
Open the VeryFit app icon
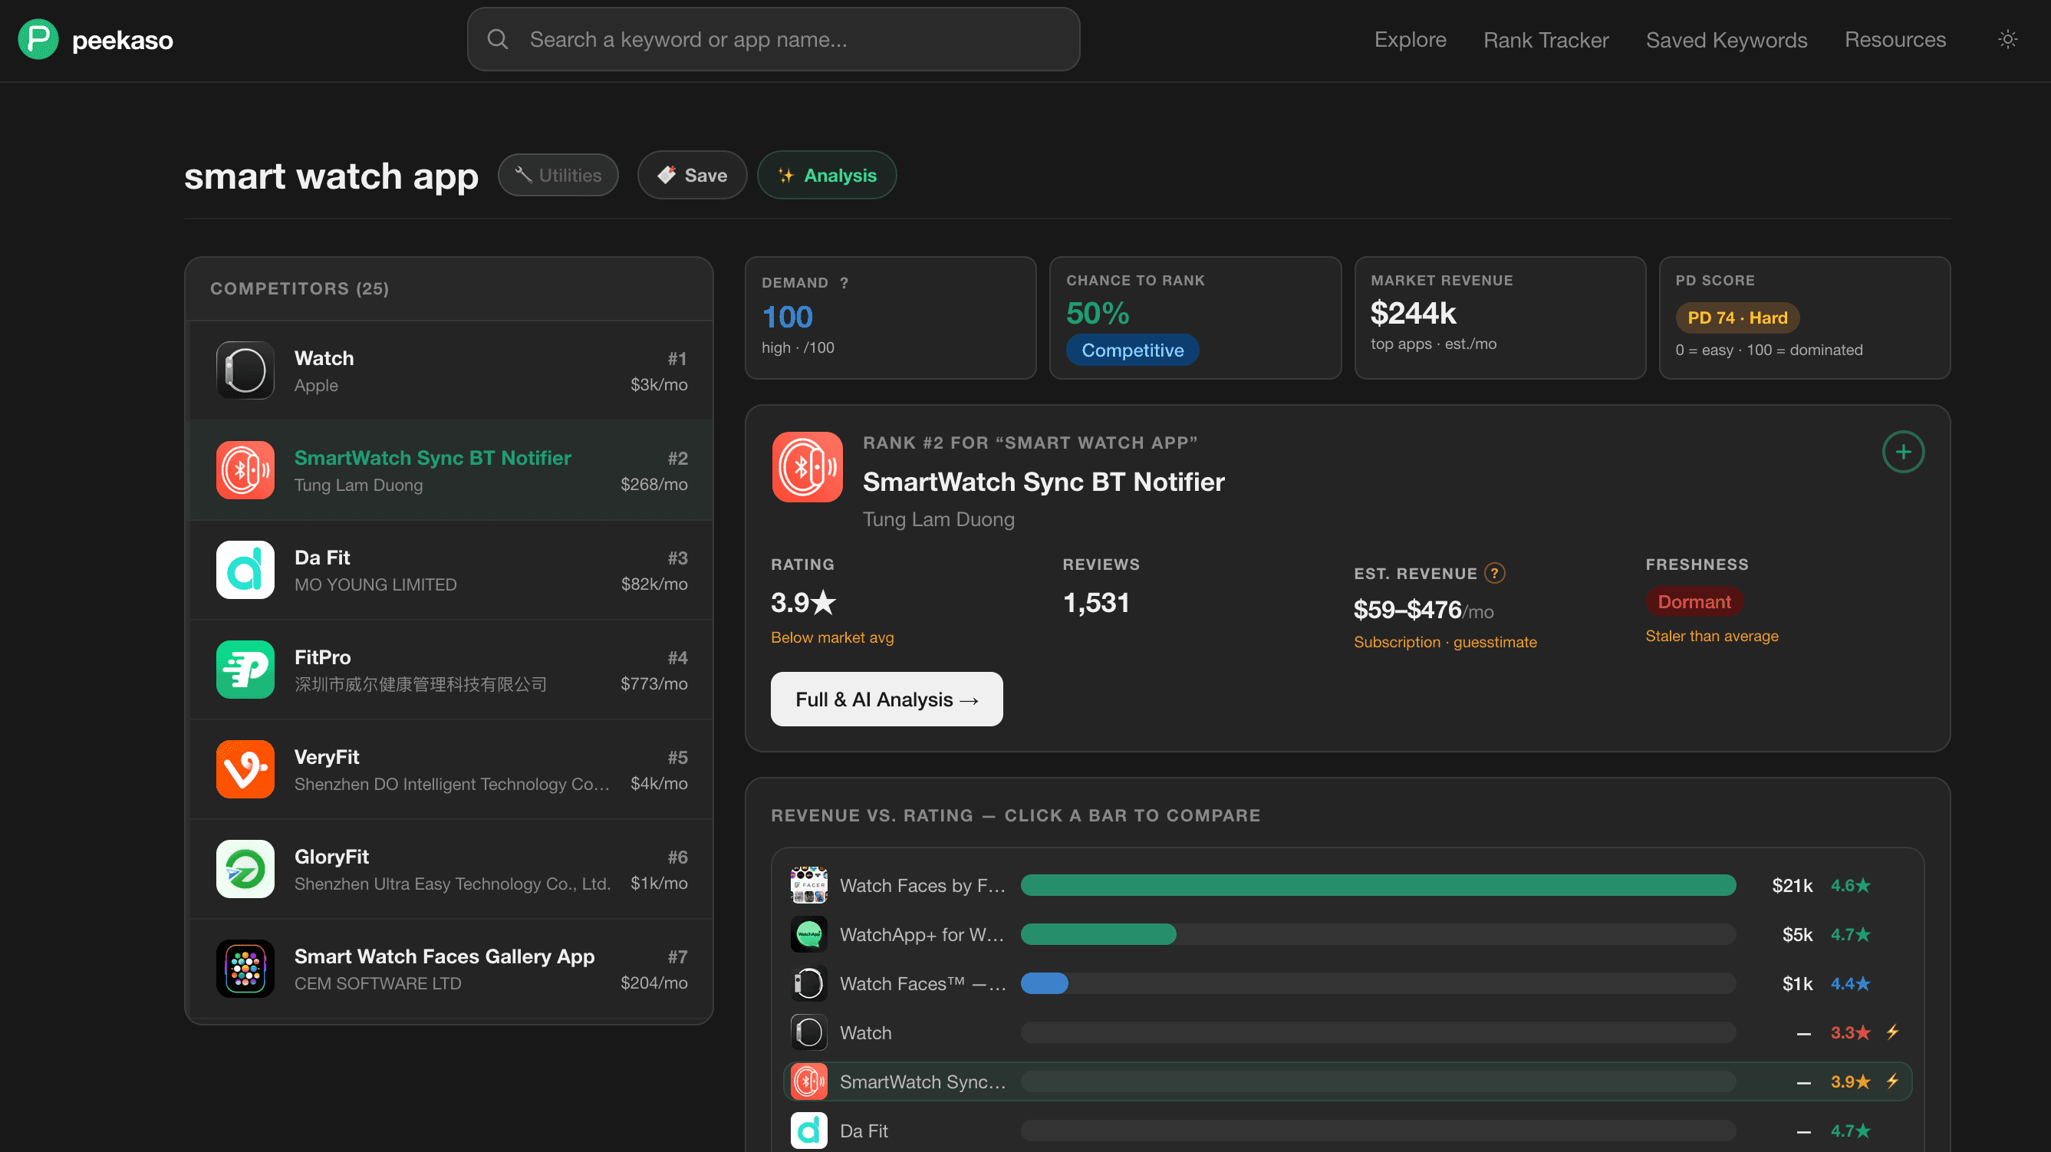(245, 769)
